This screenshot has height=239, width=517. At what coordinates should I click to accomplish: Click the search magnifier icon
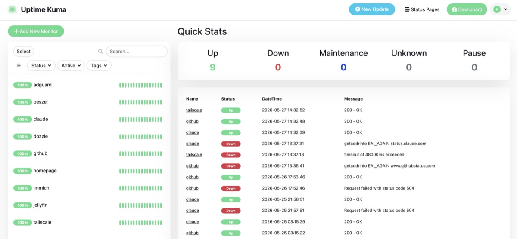pyautogui.click(x=100, y=51)
